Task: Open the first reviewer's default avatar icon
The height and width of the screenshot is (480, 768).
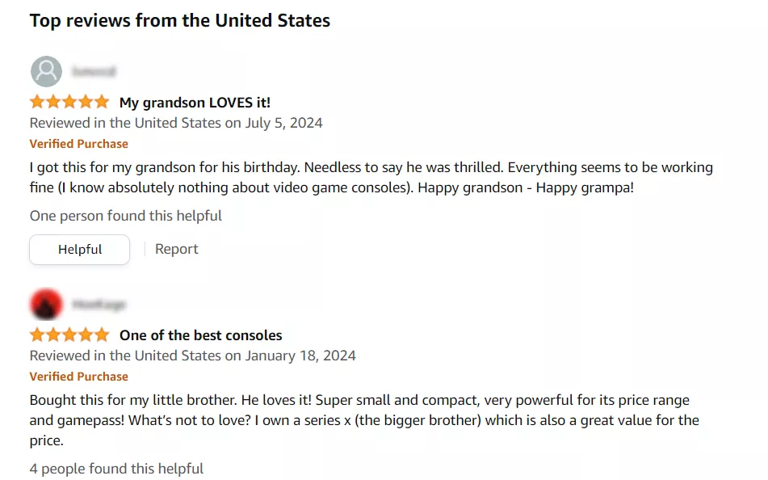Action: [47, 72]
